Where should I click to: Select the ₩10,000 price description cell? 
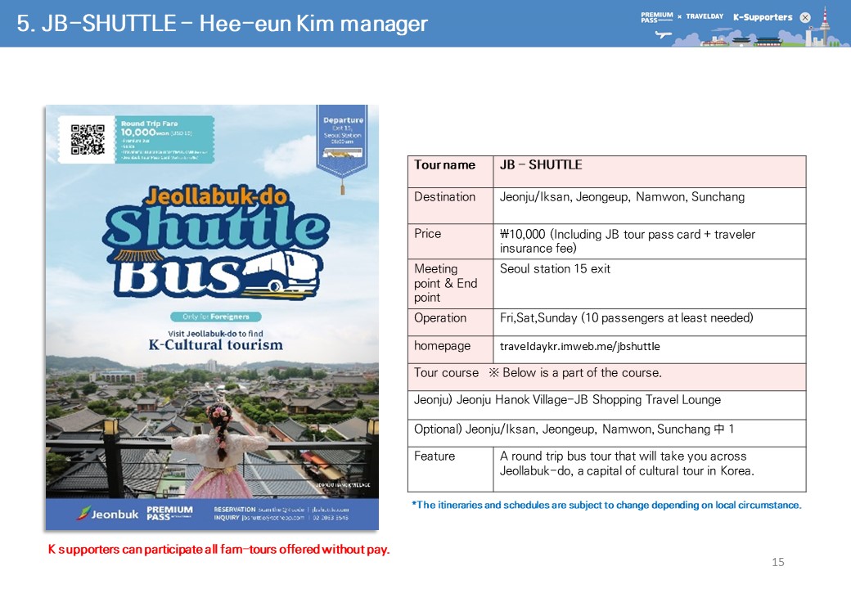point(650,241)
